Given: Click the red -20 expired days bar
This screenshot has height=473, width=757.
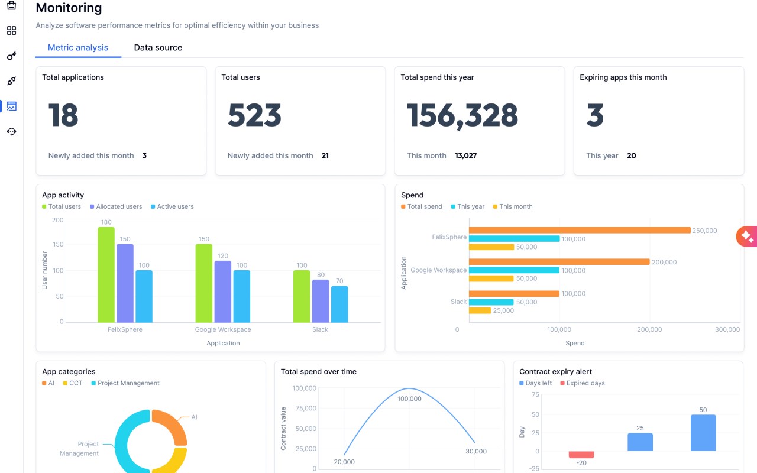Looking at the screenshot, I should pyautogui.click(x=581, y=455).
